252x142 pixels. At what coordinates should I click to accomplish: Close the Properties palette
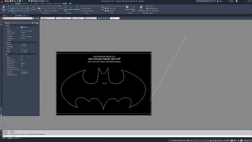[x=1, y=21]
